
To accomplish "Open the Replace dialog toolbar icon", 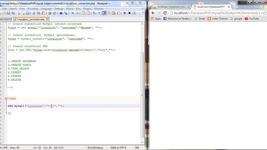I will (66, 13).
